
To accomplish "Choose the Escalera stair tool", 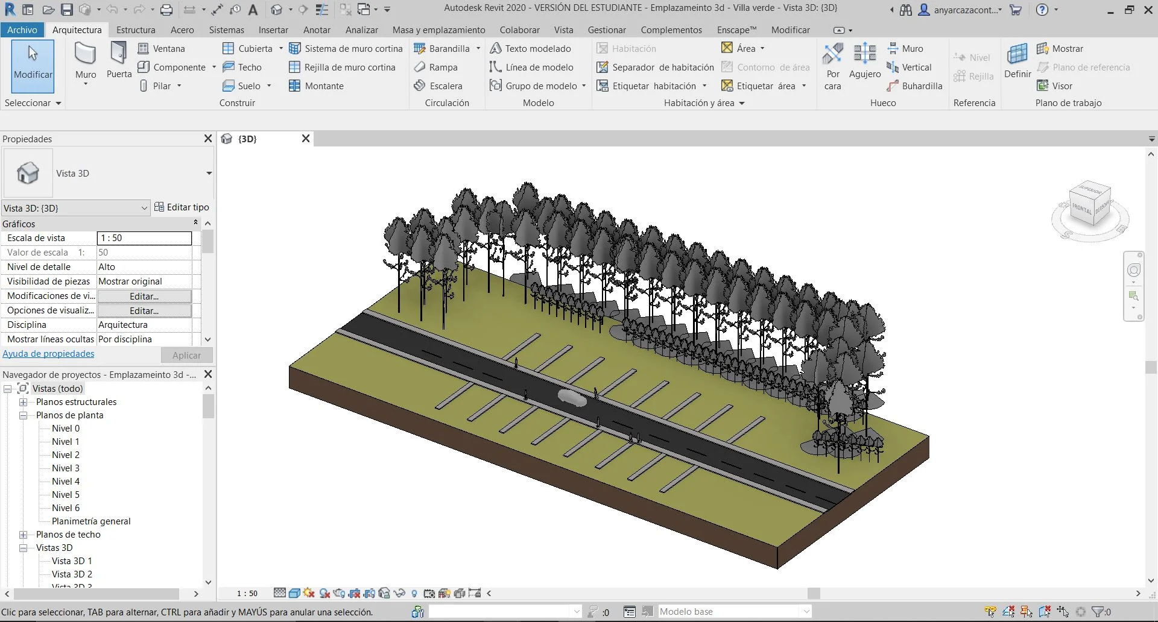I will pos(438,86).
